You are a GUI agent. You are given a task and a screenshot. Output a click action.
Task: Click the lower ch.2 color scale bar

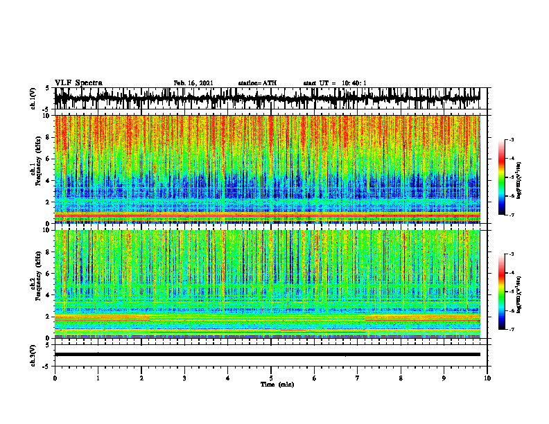502,292
